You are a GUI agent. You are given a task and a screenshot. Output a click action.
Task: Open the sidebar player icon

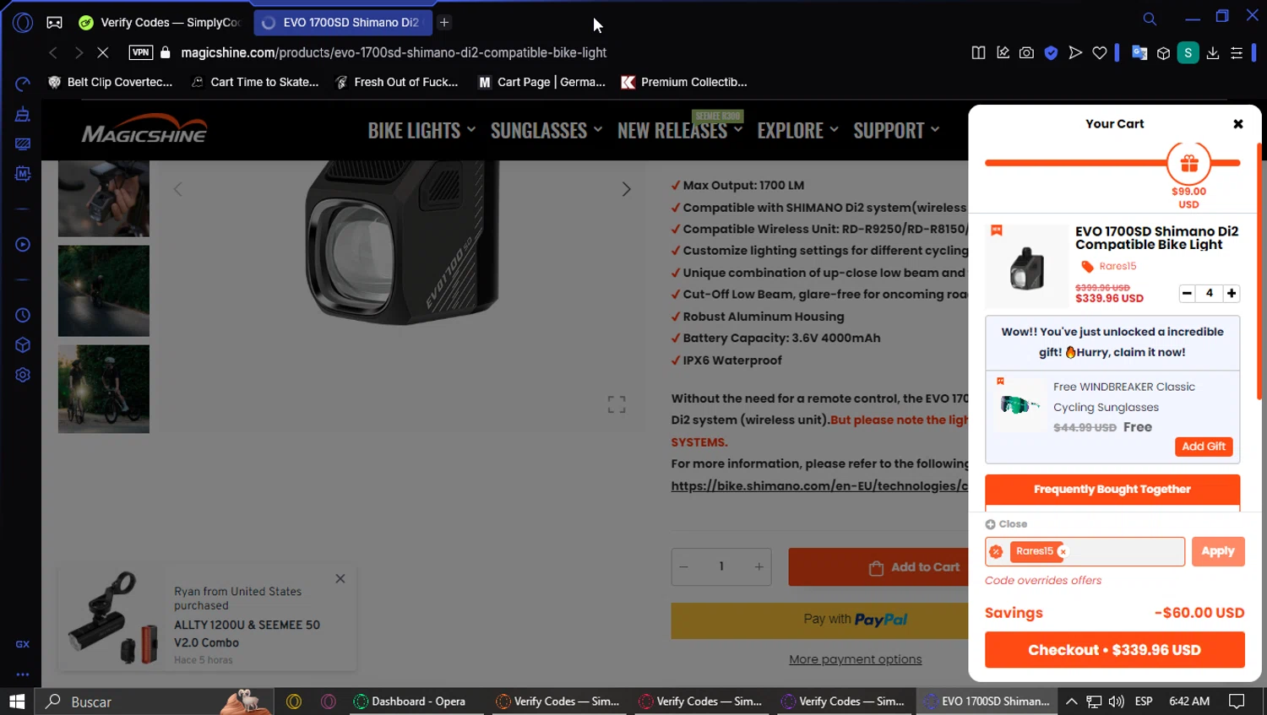click(x=23, y=245)
